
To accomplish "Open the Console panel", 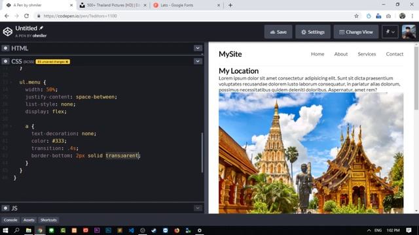I will (10, 220).
